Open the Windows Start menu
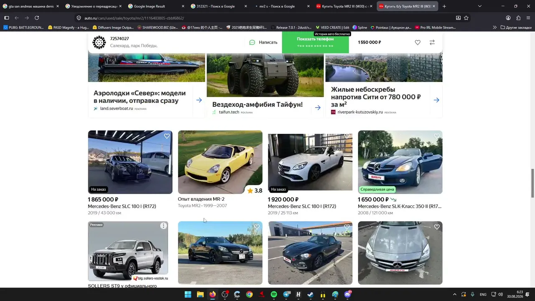 tap(188, 294)
